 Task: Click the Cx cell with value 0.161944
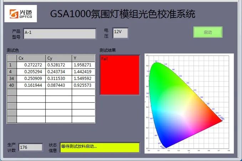pos(31,86)
